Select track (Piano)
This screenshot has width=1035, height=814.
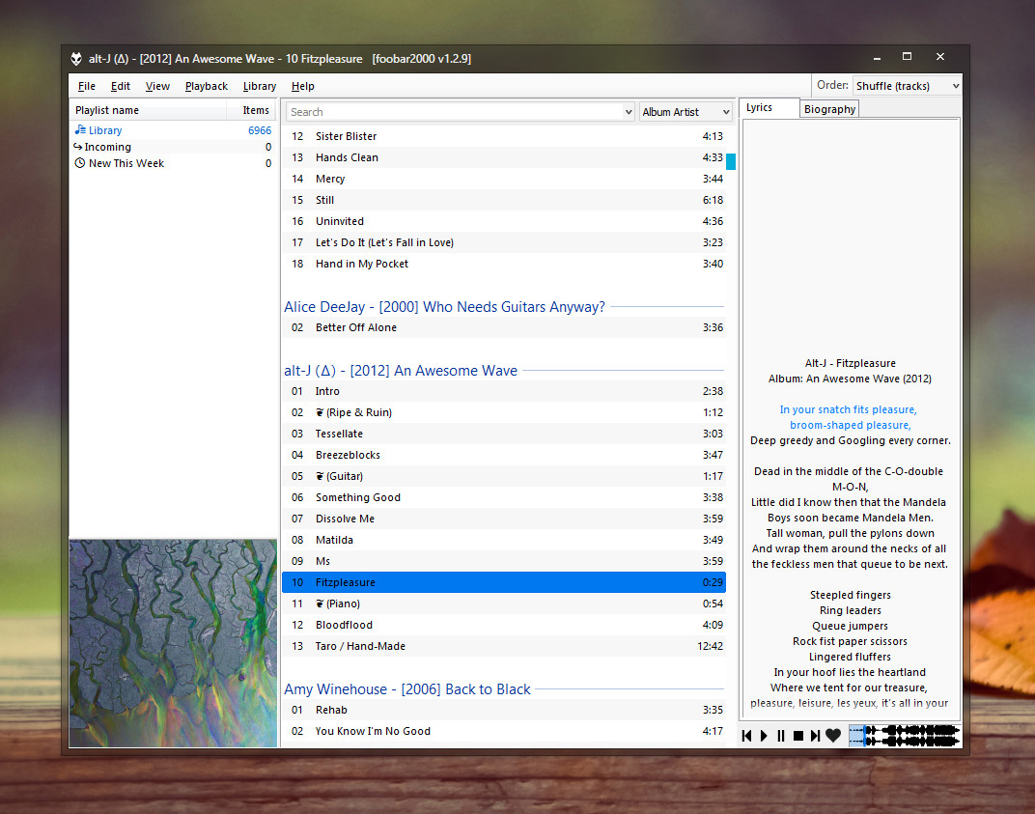tap(504, 603)
